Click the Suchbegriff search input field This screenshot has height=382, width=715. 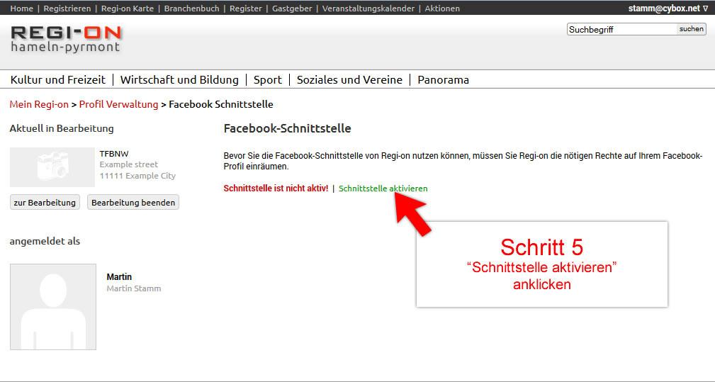(x=621, y=30)
